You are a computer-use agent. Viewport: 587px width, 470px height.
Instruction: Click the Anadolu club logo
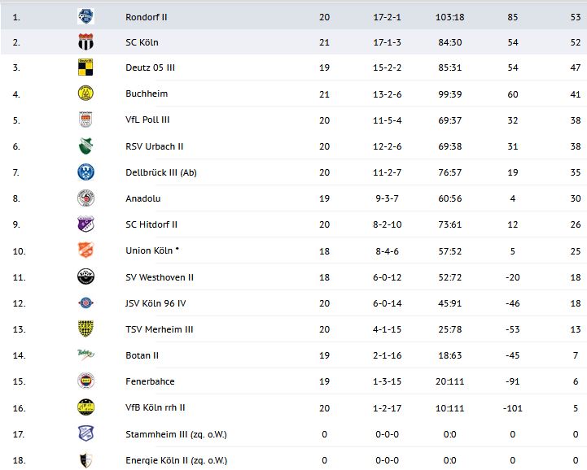[x=85, y=198]
